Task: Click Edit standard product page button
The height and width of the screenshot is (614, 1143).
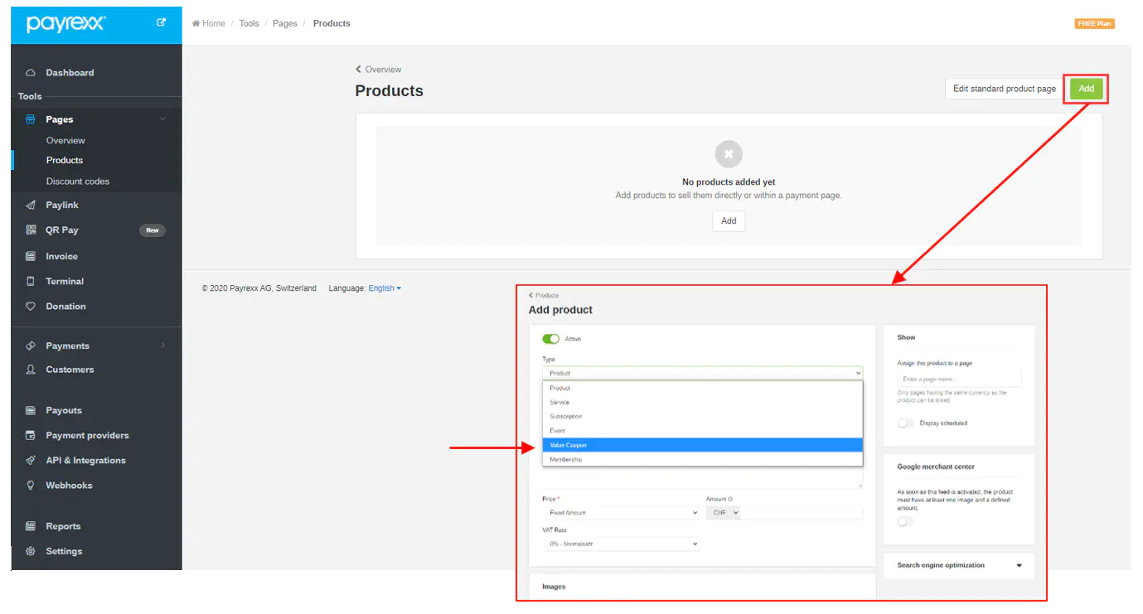Action: tap(1004, 89)
